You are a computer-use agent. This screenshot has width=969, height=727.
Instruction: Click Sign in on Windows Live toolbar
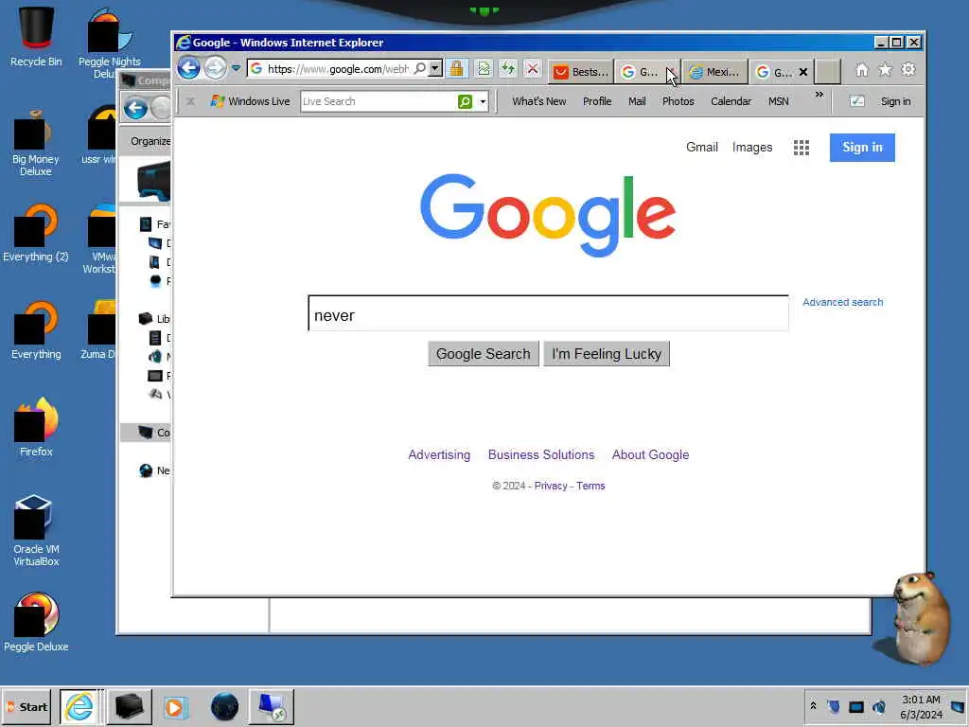[895, 101]
